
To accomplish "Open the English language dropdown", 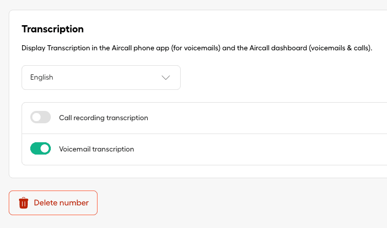I will pos(101,78).
